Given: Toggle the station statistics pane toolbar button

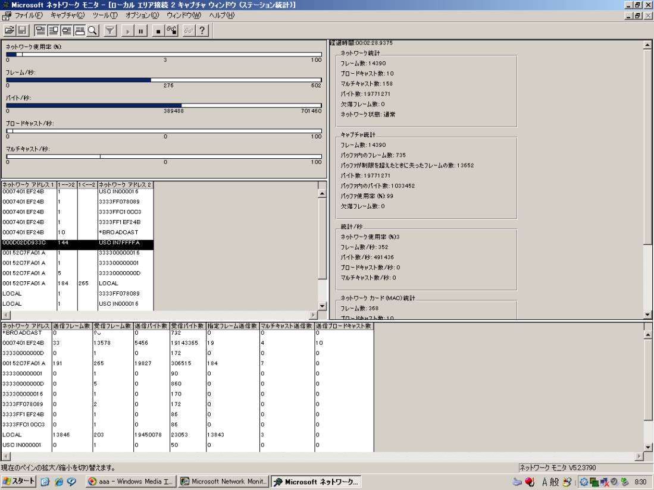Looking at the screenshot, I should click(x=79, y=30).
